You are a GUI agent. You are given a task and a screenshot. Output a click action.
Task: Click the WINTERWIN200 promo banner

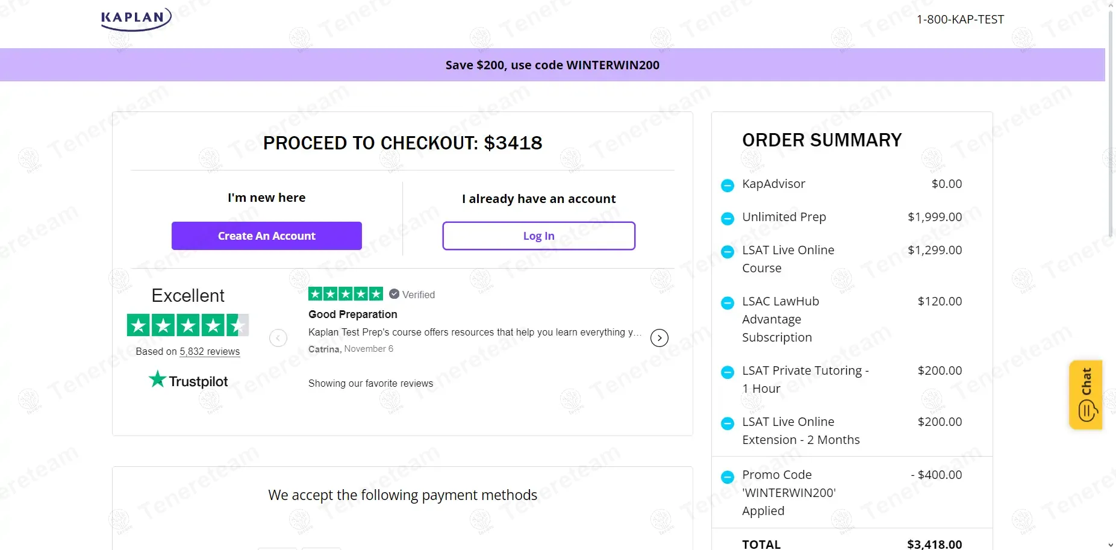552,65
